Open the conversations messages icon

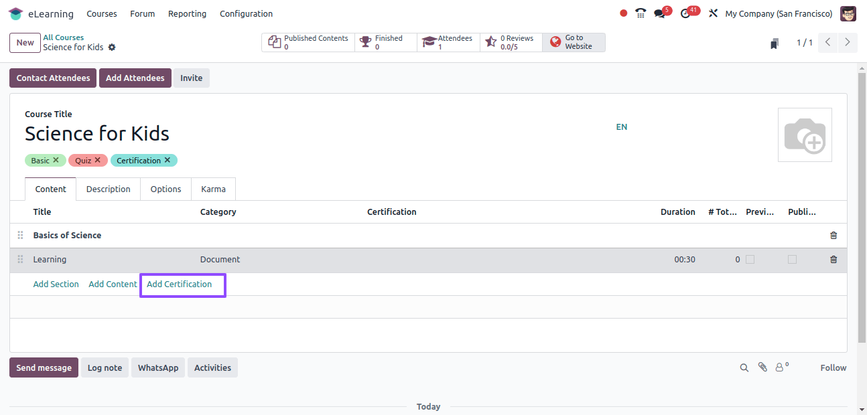click(659, 13)
